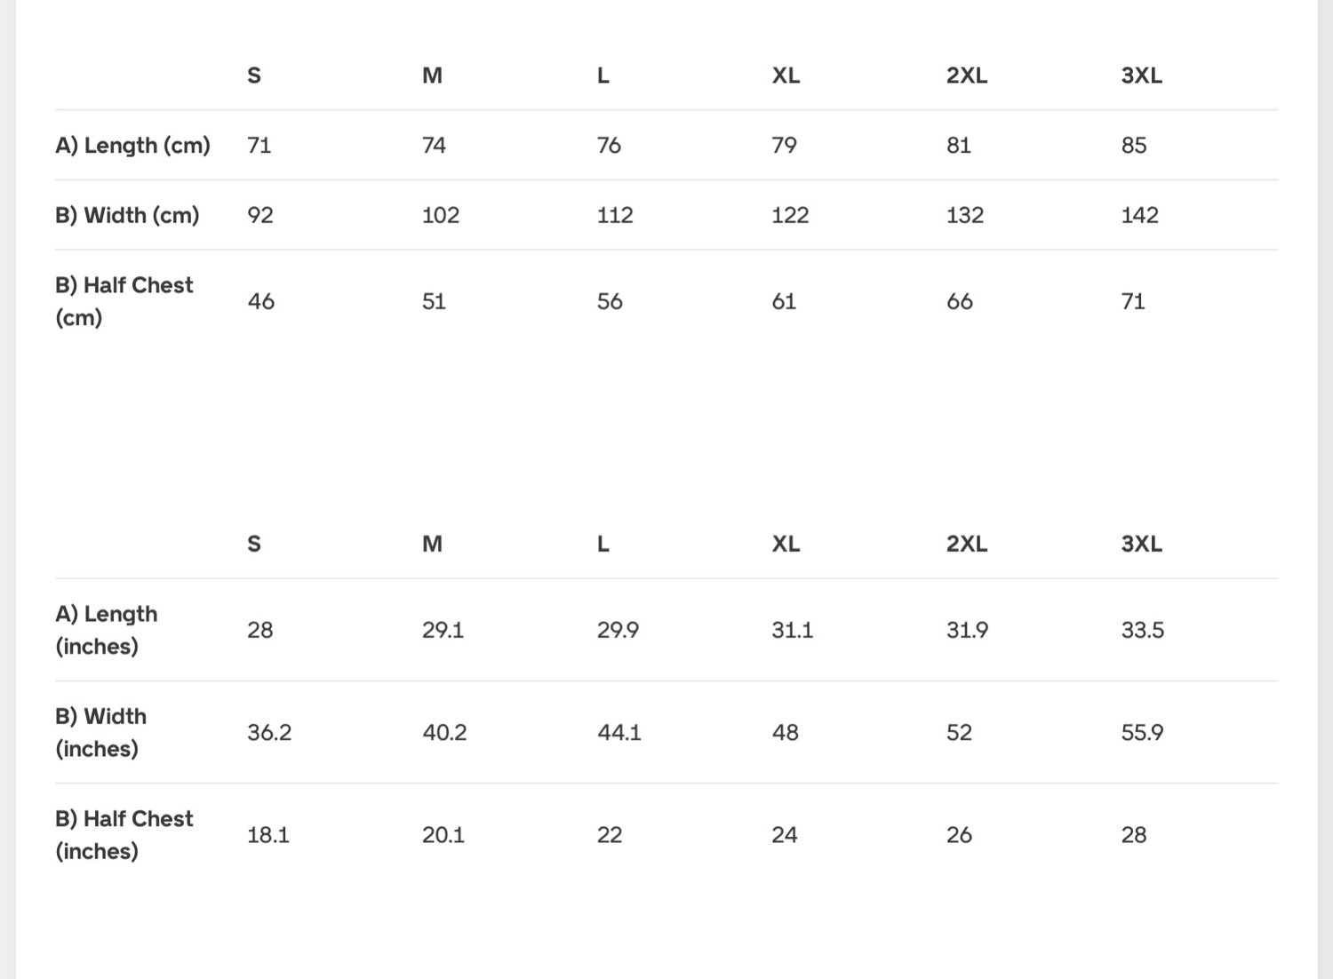Select the 'B) Half Chest (inches)' row label
Viewport: 1333px width, 979px height.
(124, 834)
